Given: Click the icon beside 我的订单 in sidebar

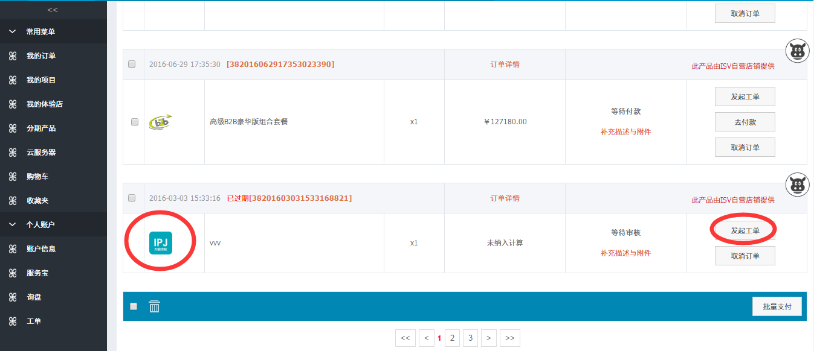Looking at the screenshot, I should pyautogui.click(x=13, y=56).
